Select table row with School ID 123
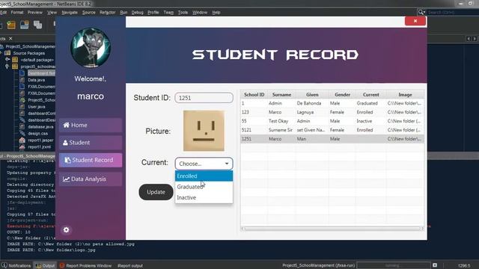Image resolution: width=479 pixels, height=269 pixels. click(332, 112)
